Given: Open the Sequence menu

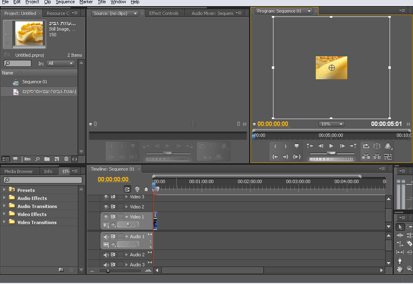Looking at the screenshot, I should [65, 2].
